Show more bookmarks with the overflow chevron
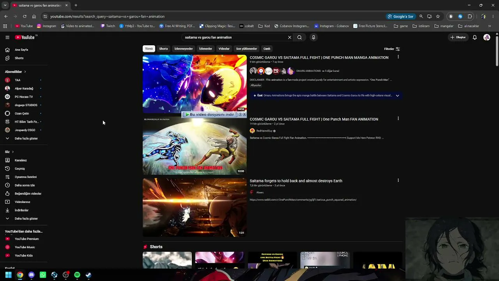The height and width of the screenshot is (281, 499). pyautogui.click(x=489, y=26)
